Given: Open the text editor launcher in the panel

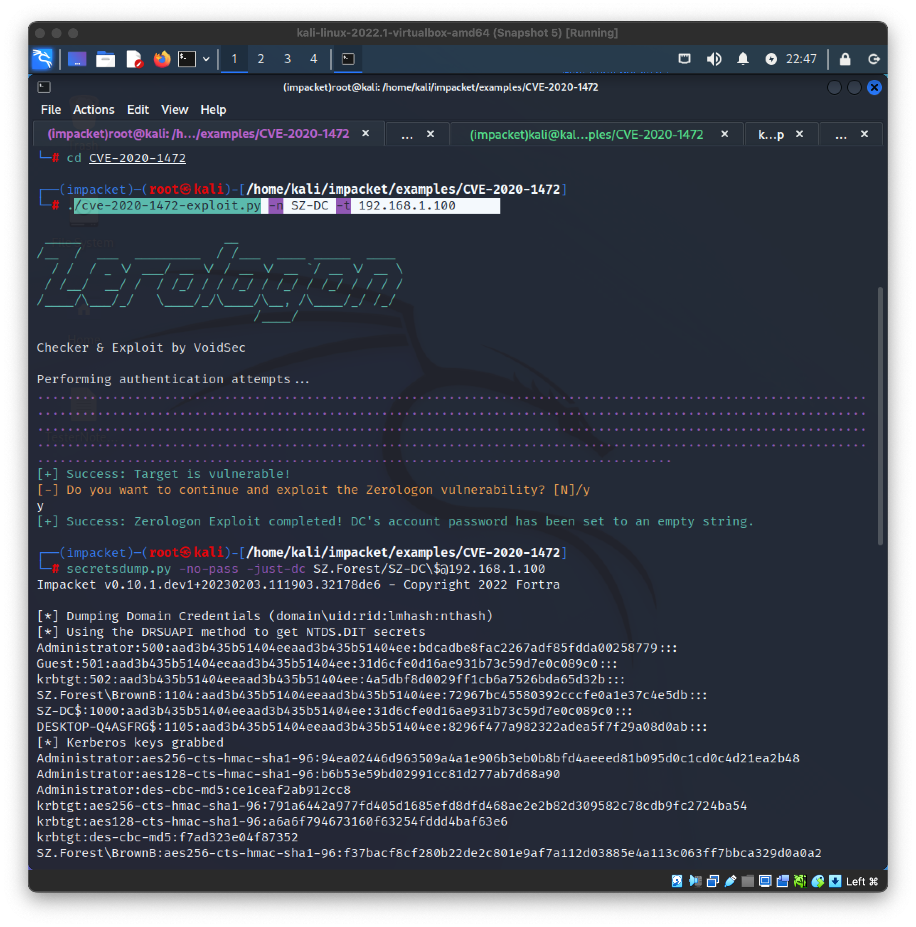Looking at the screenshot, I should click(x=134, y=59).
